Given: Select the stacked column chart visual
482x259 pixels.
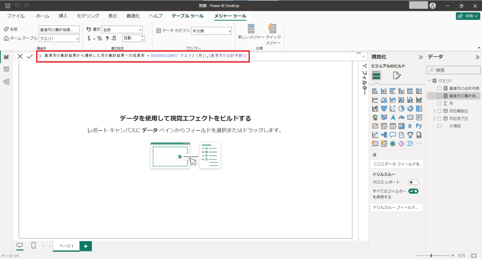Looking at the screenshot, I should [x=384, y=91].
